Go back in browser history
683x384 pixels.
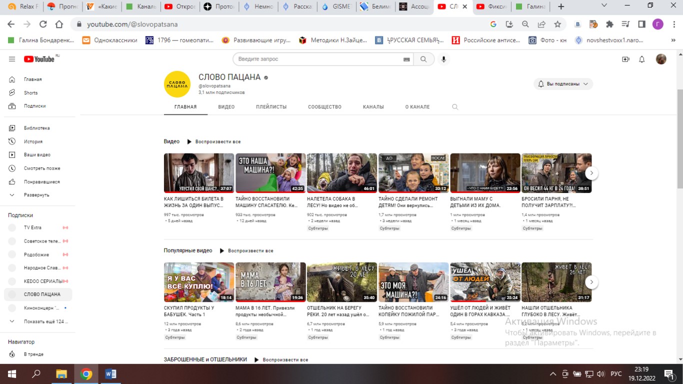[11, 24]
